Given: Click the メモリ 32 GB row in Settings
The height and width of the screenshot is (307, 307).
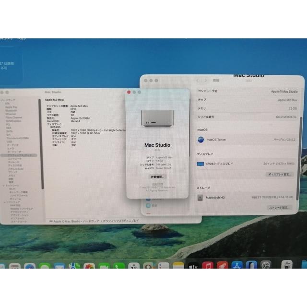Looking at the screenshot, I should (x=247, y=108).
